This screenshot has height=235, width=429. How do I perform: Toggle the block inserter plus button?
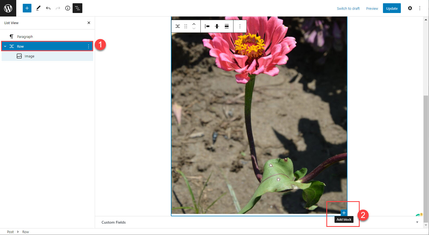[27, 8]
